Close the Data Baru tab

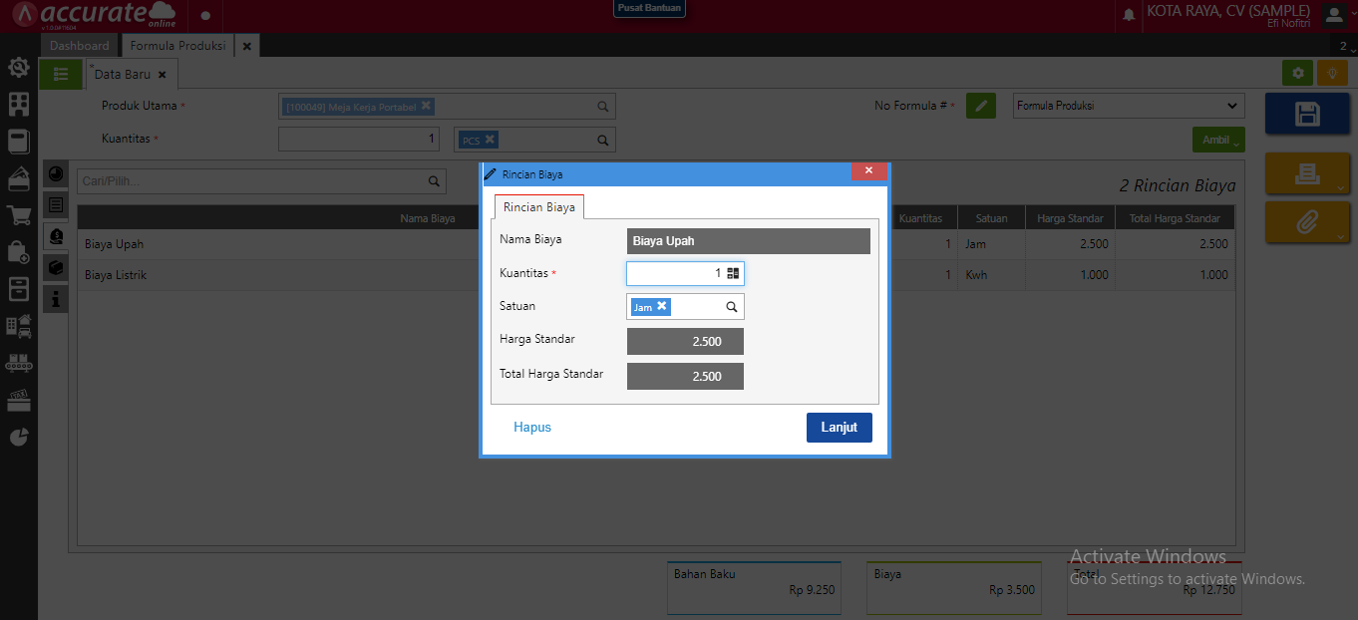pos(163,75)
